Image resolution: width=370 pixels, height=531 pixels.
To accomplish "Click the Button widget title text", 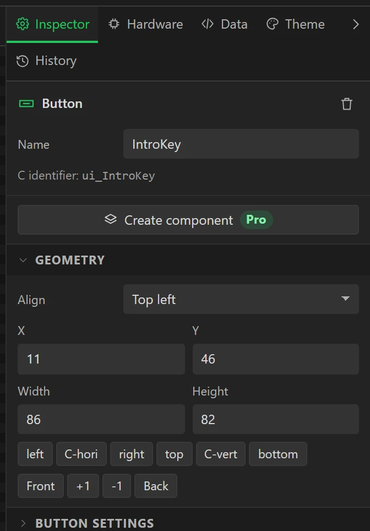I will point(62,104).
